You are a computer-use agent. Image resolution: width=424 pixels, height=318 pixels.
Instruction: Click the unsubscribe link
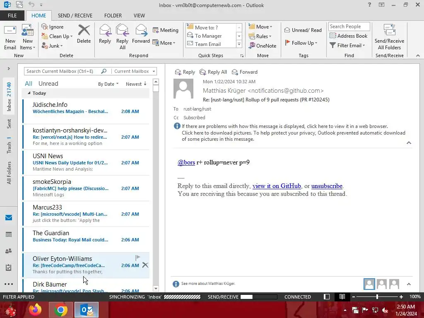tap(327, 186)
